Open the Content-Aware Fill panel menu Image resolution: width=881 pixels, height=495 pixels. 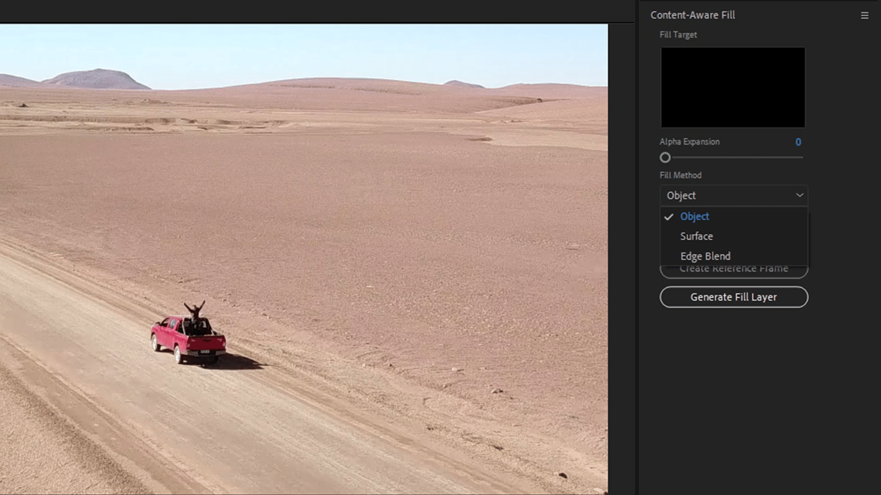pos(864,15)
